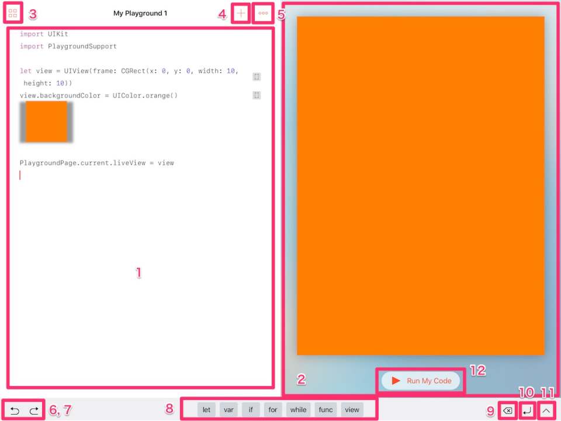Insert the let keyword shortcut

(x=206, y=409)
